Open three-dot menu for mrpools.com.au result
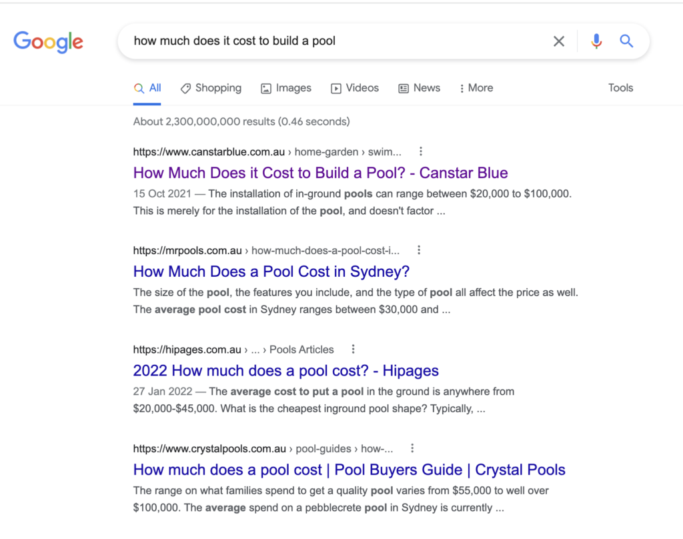The width and height of the screenshot is (683, 539). coord(419,250)
